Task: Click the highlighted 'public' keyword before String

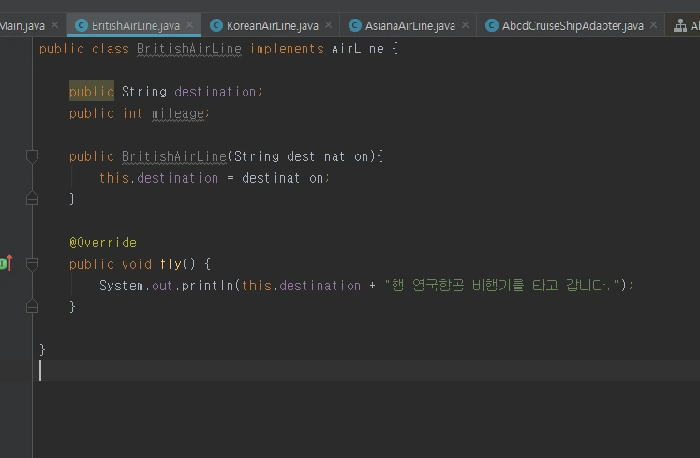Action: coord(92,92)
